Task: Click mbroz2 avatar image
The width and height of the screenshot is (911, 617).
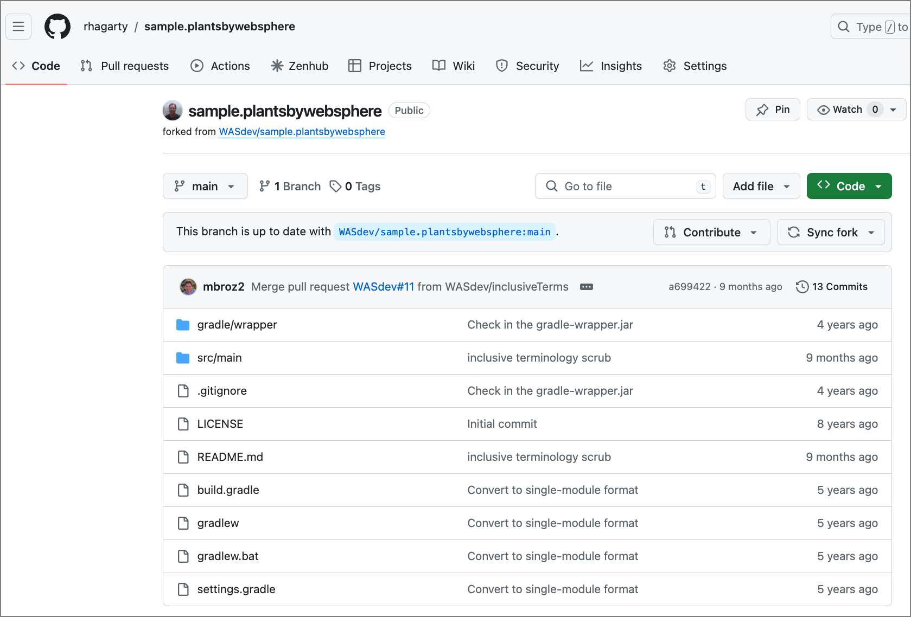Action: (188, 287)
